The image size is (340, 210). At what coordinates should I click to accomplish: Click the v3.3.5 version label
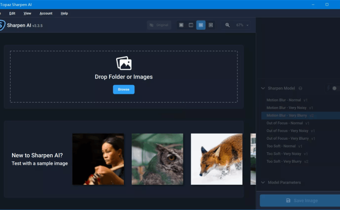click(37, 26)
